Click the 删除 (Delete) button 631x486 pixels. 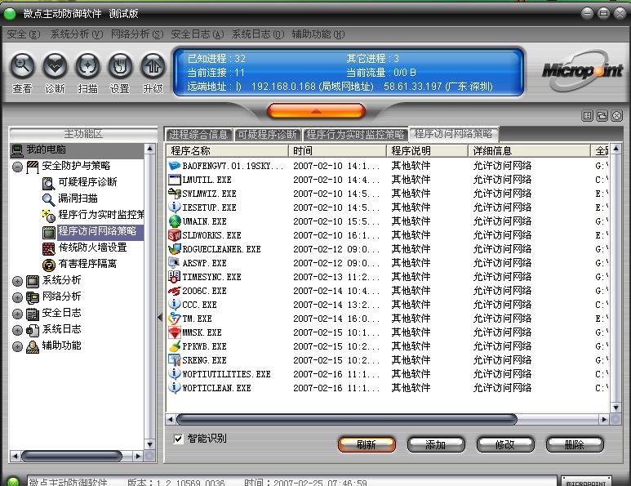(x=575, y=445)
